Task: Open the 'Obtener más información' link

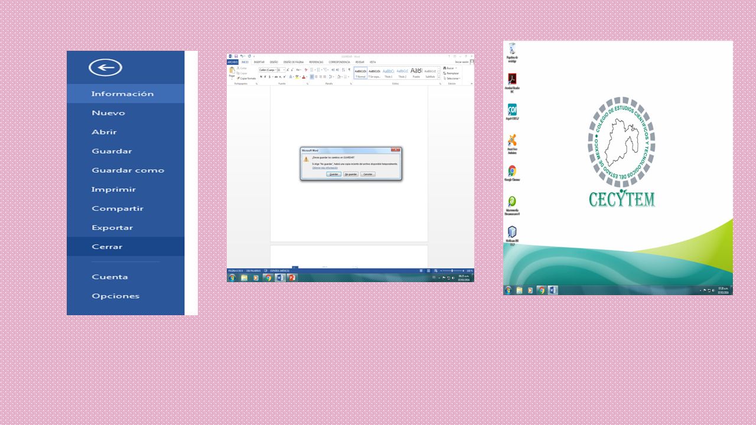Action: point(325,168)
